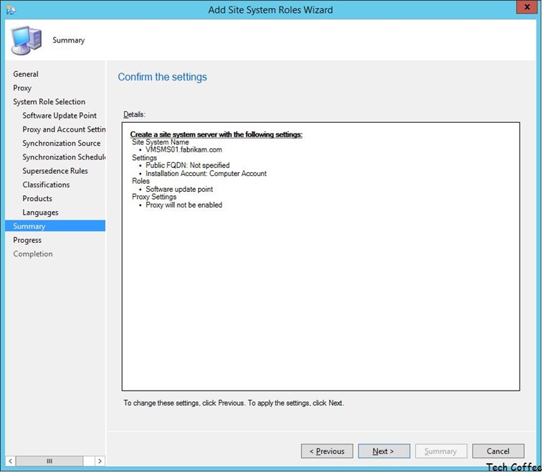The height and width of the screenshot is (474, 542).
Task: Click the 'Site System Name' label
Action: 161,142
